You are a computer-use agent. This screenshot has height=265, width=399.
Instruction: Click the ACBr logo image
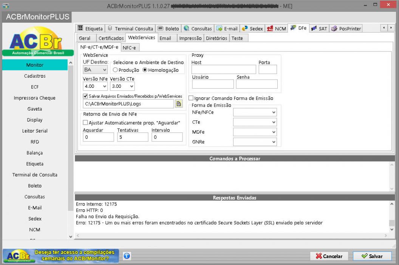(x=38, y=41)
